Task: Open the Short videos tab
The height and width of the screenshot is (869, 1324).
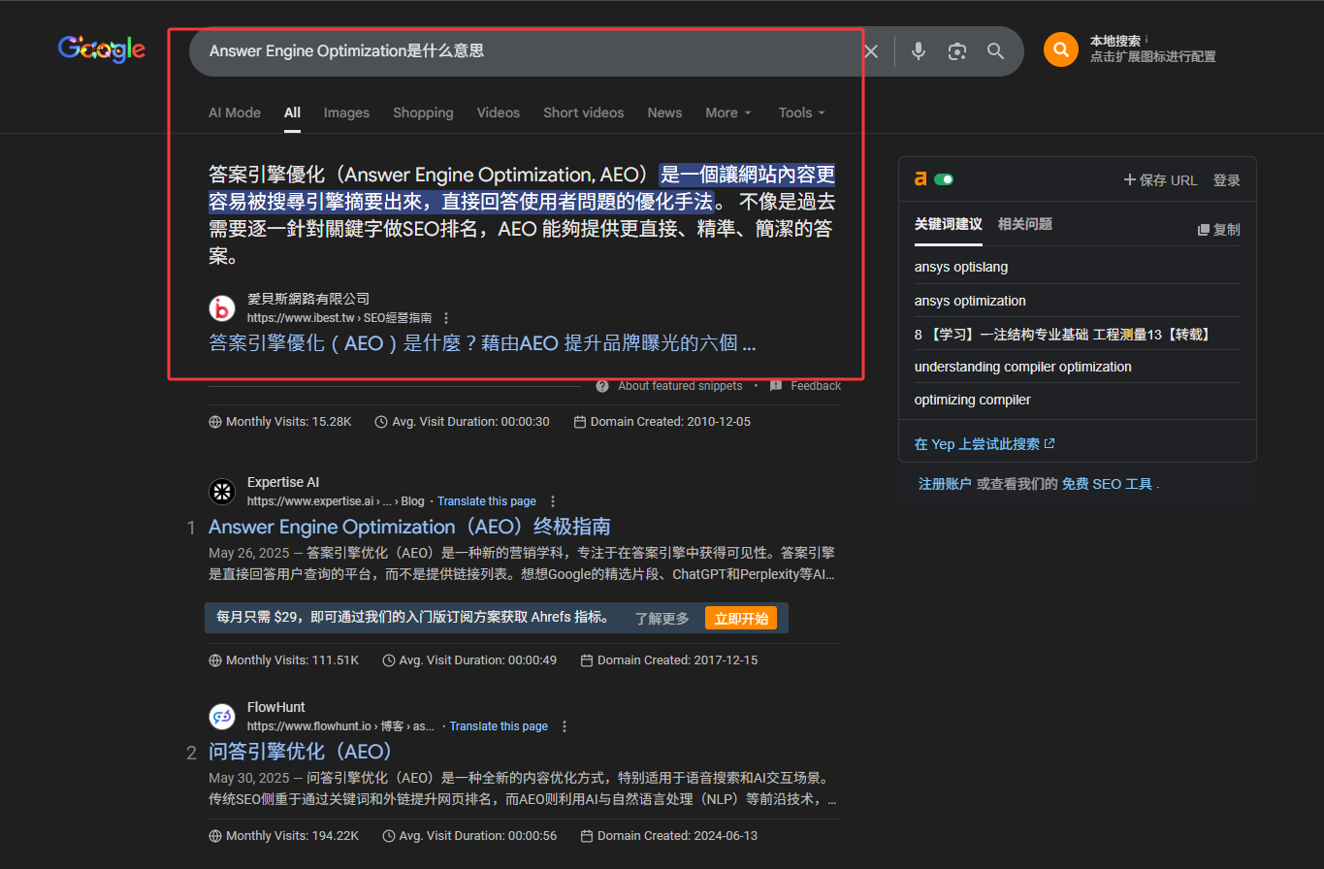Action: [x=584, y=113]
